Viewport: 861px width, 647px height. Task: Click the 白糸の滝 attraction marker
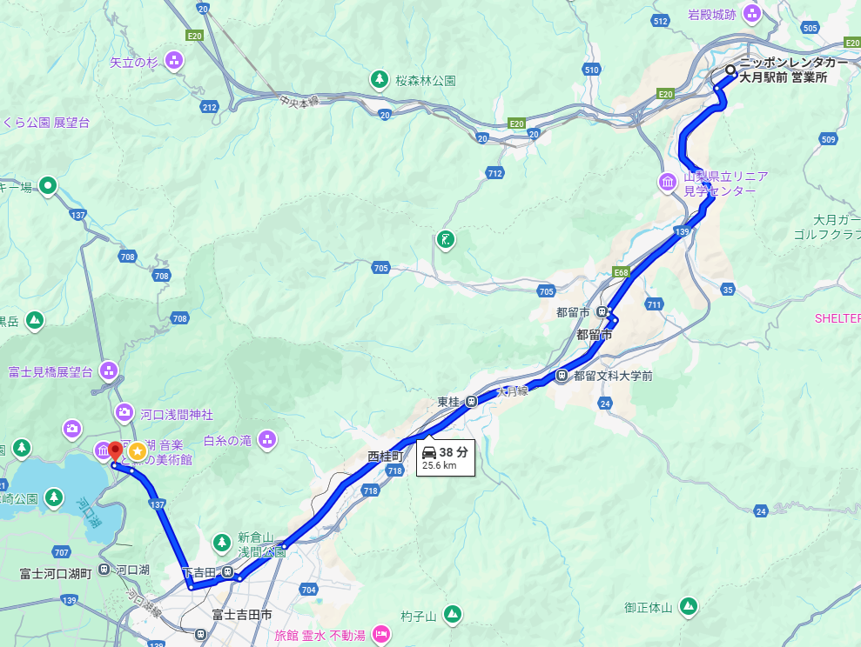click(267, 439)
